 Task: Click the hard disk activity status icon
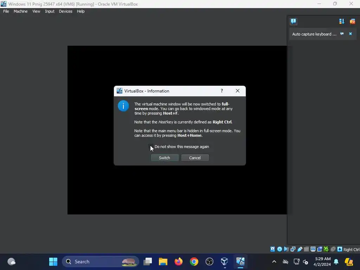coord(272,249)
